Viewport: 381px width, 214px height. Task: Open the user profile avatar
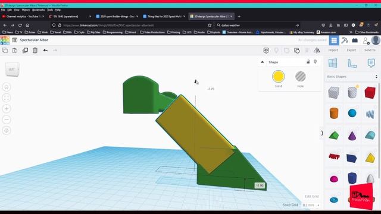(376, 40)
